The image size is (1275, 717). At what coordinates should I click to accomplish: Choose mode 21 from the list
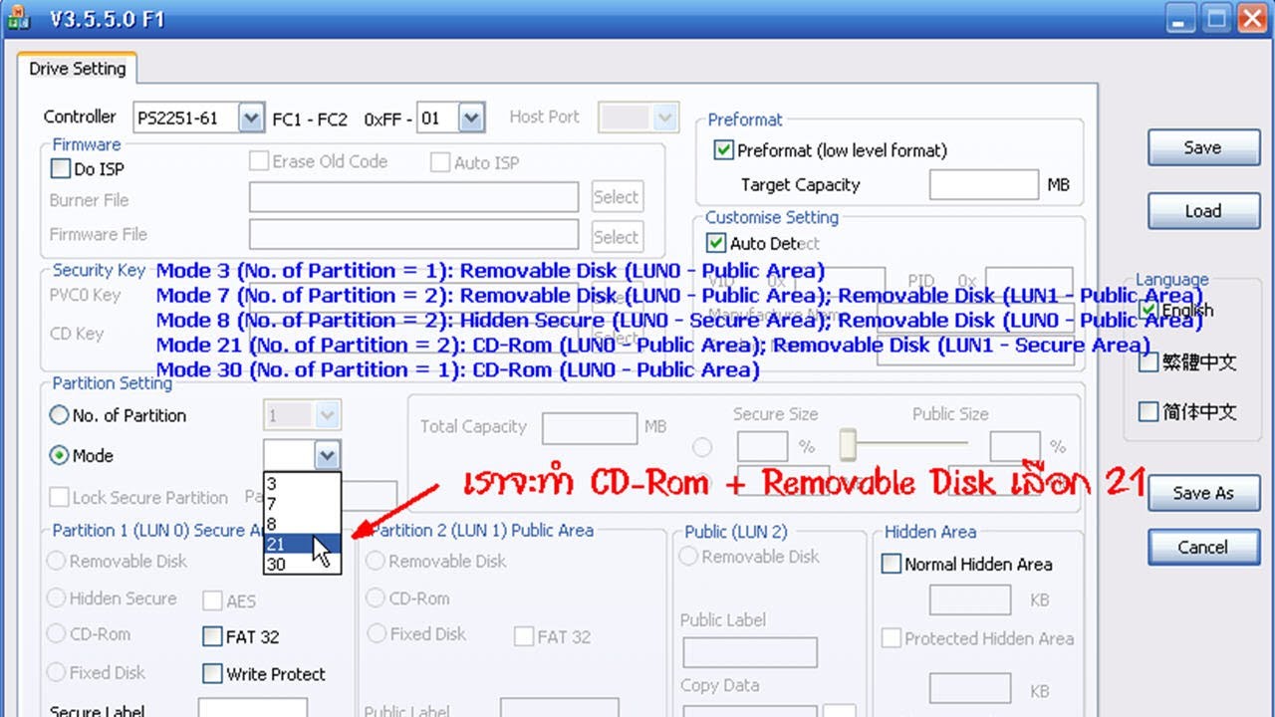[302, 544]
